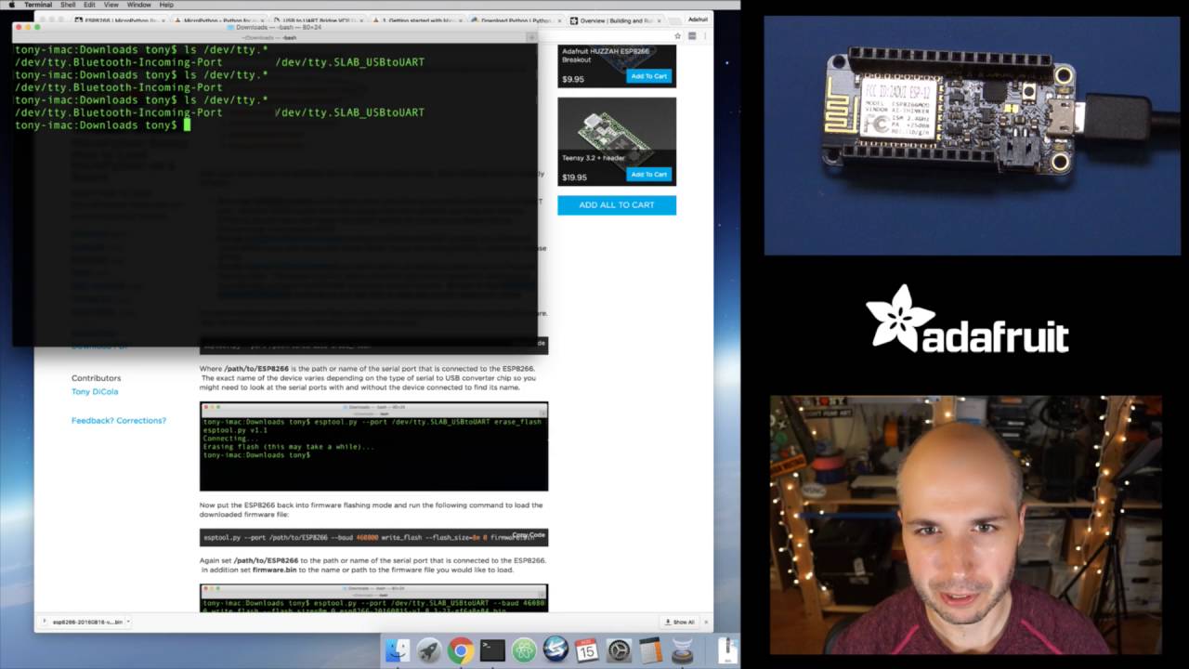Open the Edit menu
Image resolution: width=1189 pixels, height=669 pixels.
(89, 5)
